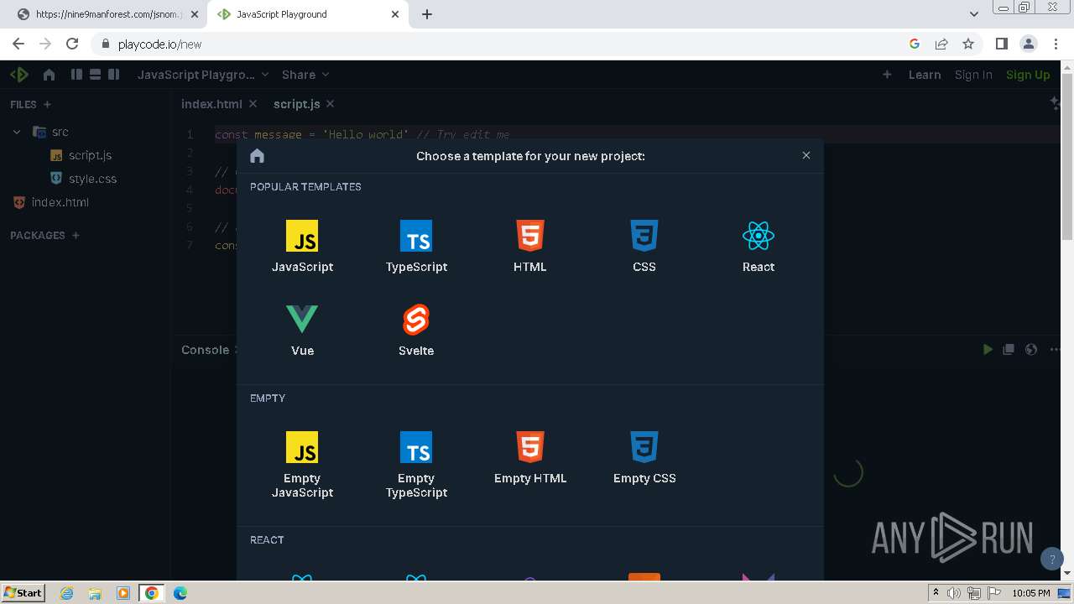
Task: Open Internet Explorer from taskbar
Action: (67, 593)
